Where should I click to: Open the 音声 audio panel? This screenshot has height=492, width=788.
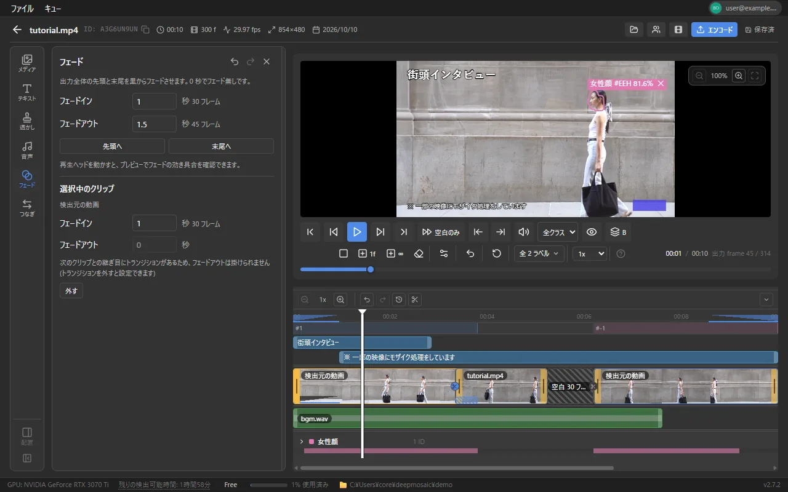pyautogui.click(x=27, y=150)
